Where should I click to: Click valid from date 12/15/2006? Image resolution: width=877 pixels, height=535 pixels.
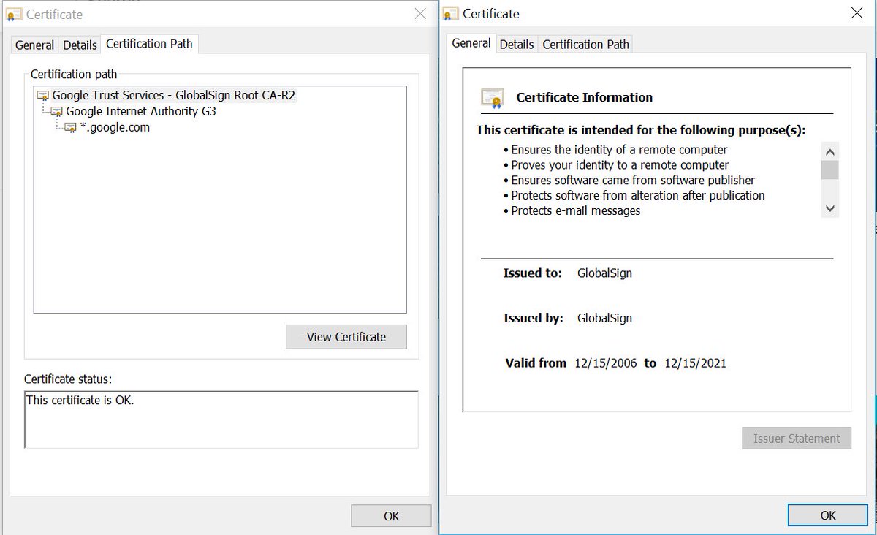[606, 363]
